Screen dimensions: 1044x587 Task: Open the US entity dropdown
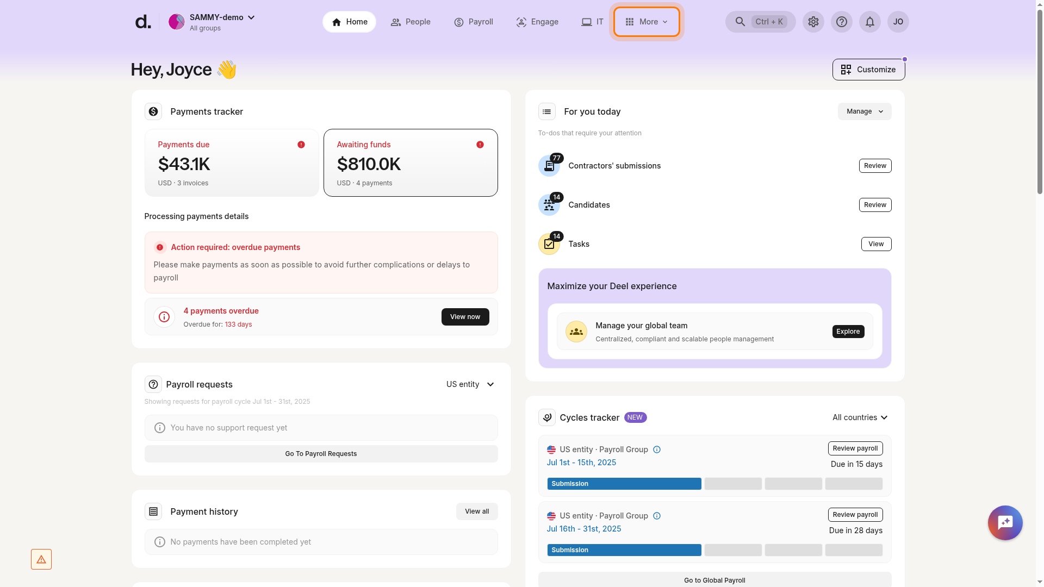[470, 384]
